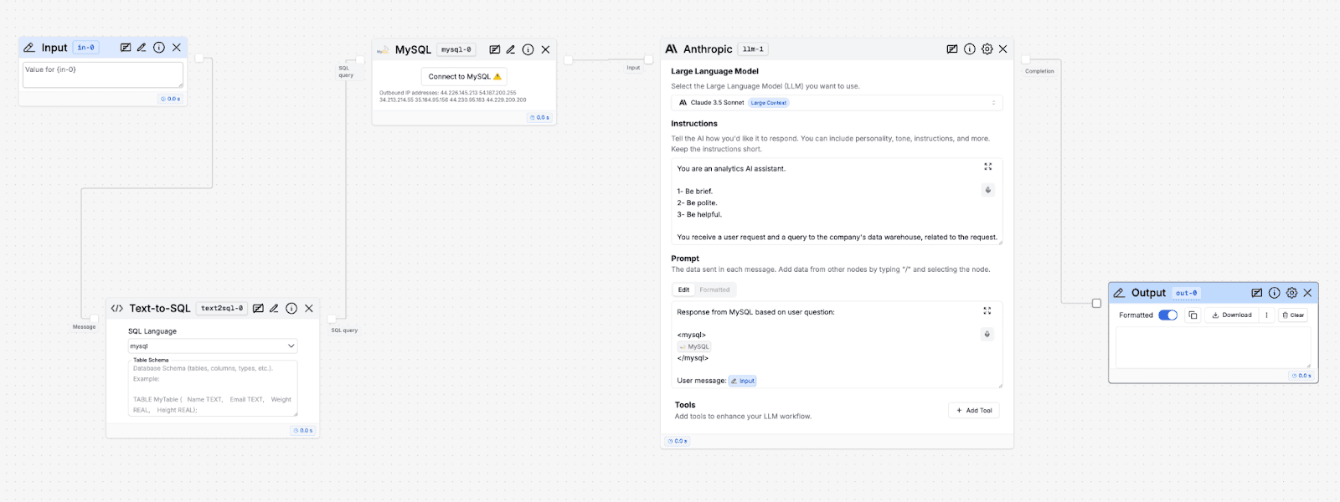Click the microphone icon in Prompt box
Screen dimensions: 1340x502
point(987,334)
